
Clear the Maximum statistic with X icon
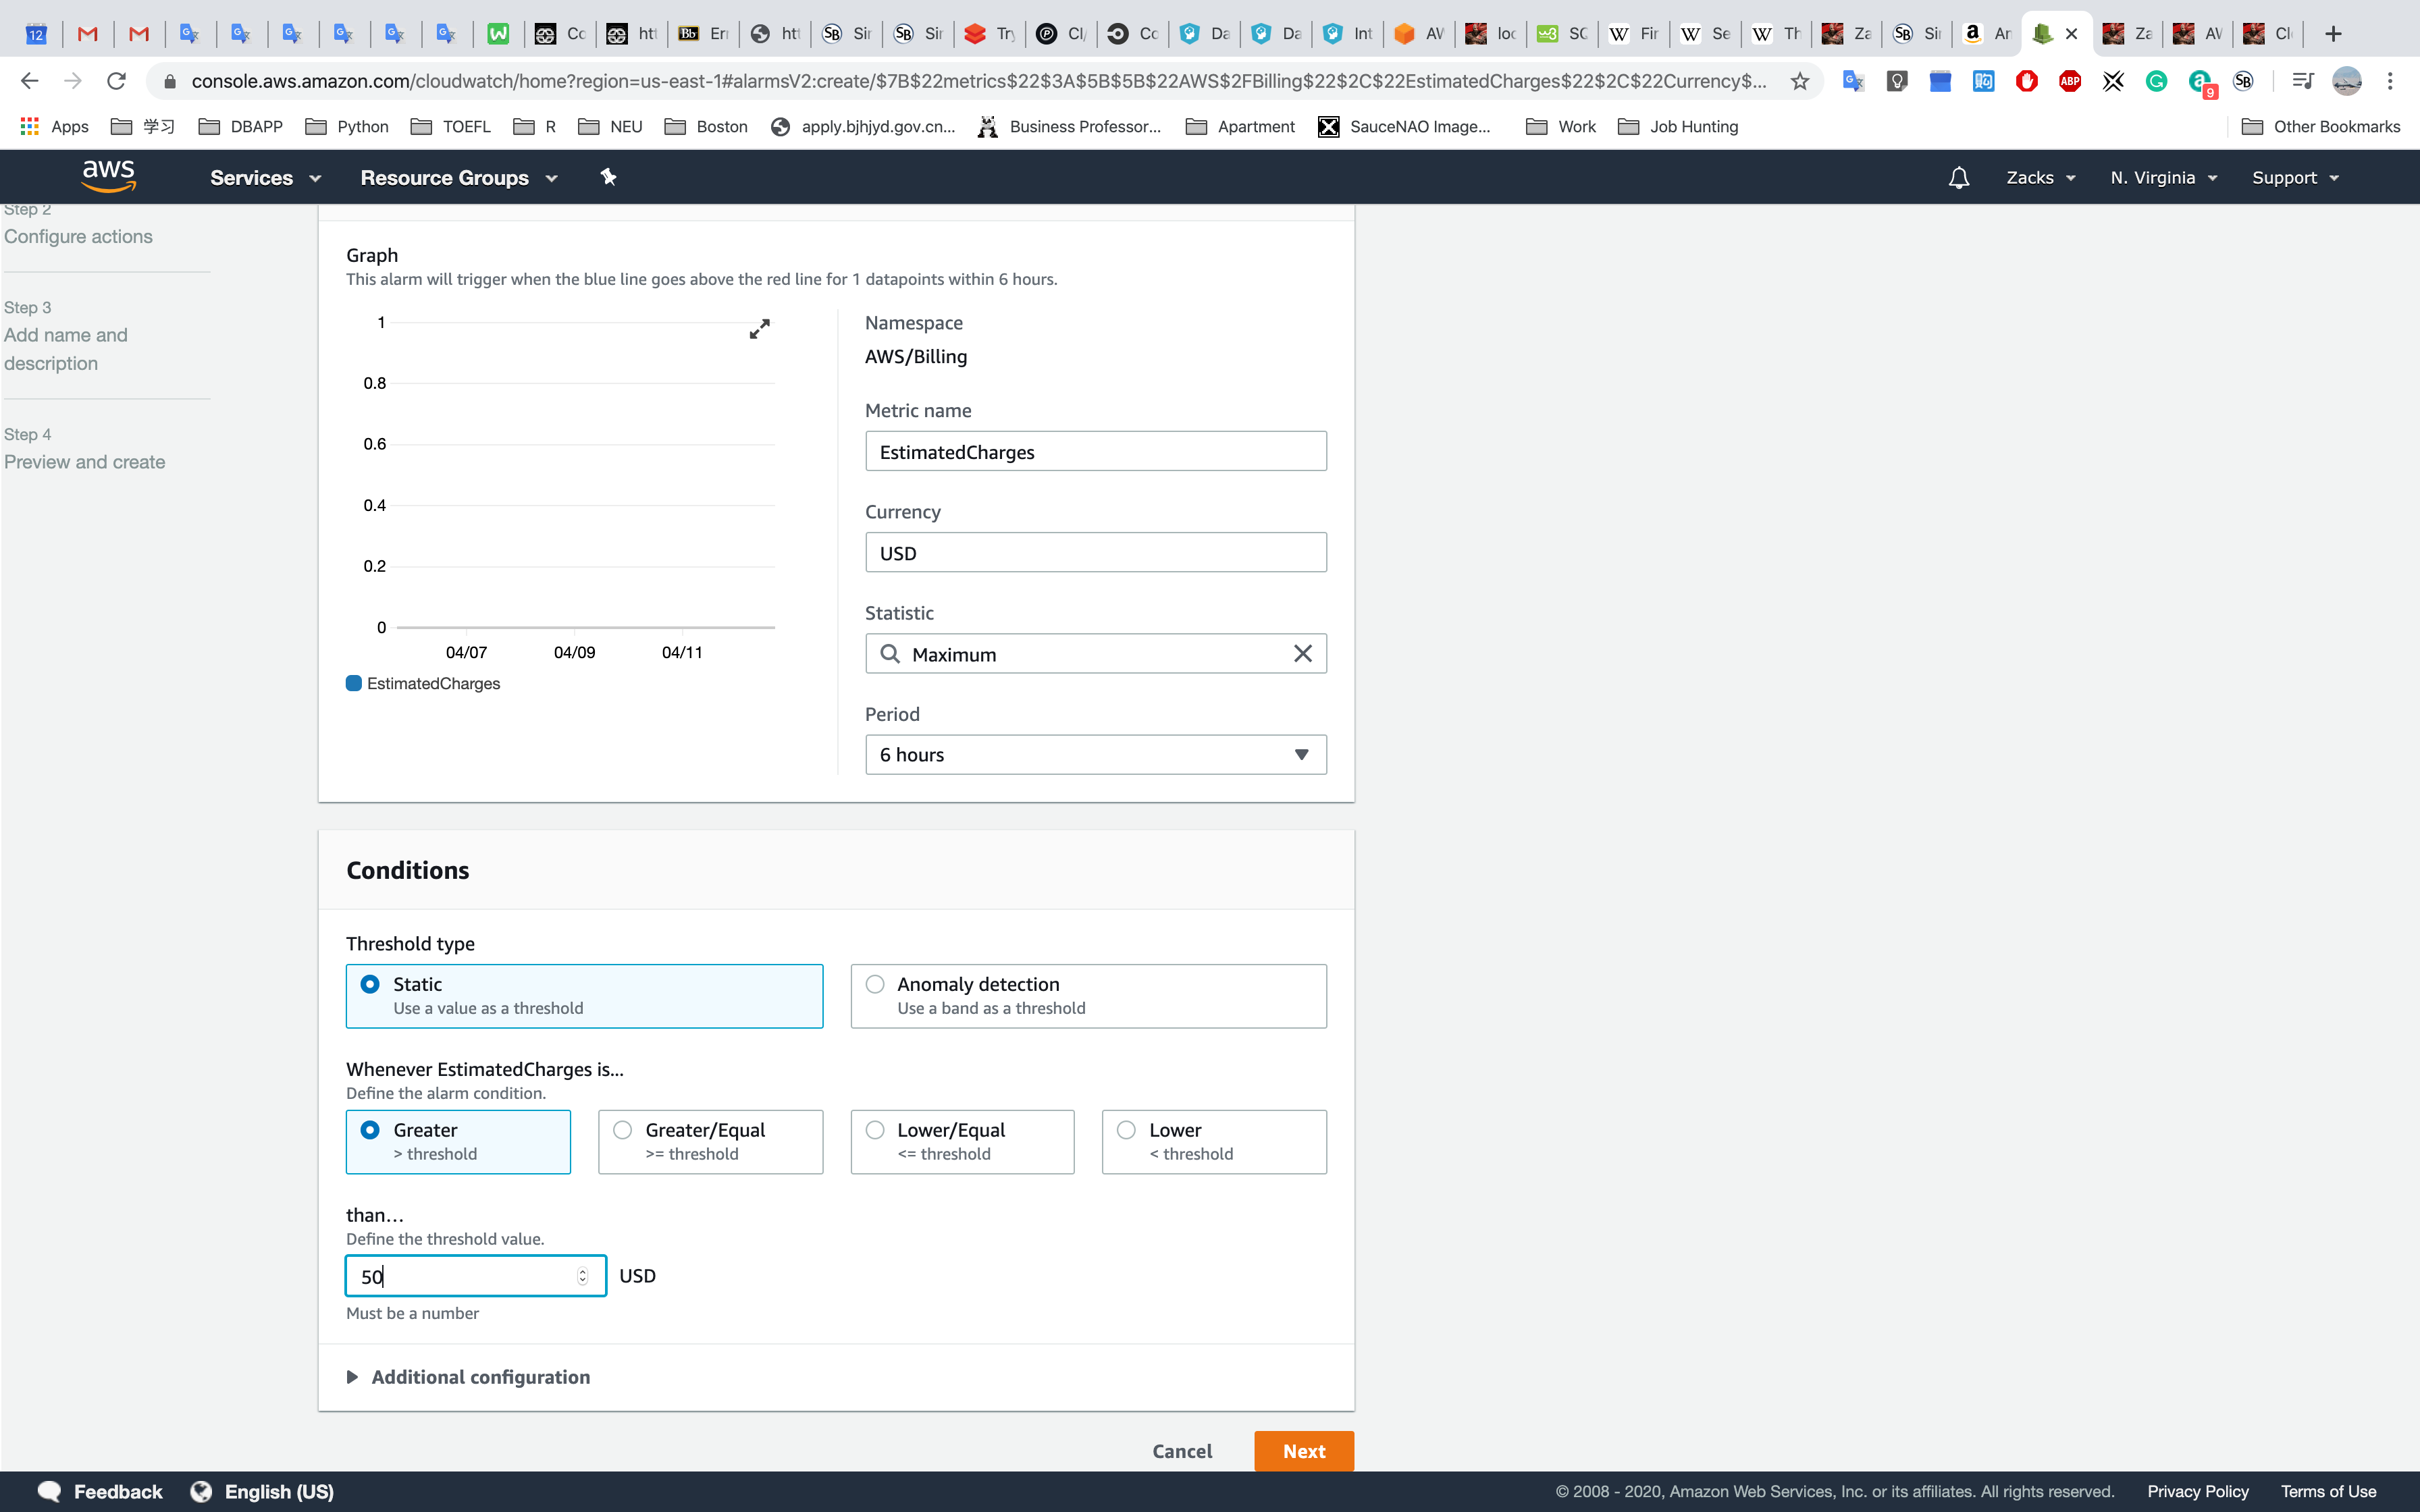coord(1302,654)
